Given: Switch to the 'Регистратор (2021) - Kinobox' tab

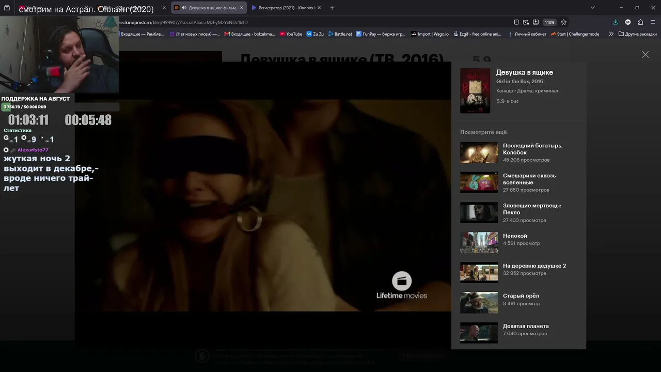Looking at the screenshot, I should (287, 8).
